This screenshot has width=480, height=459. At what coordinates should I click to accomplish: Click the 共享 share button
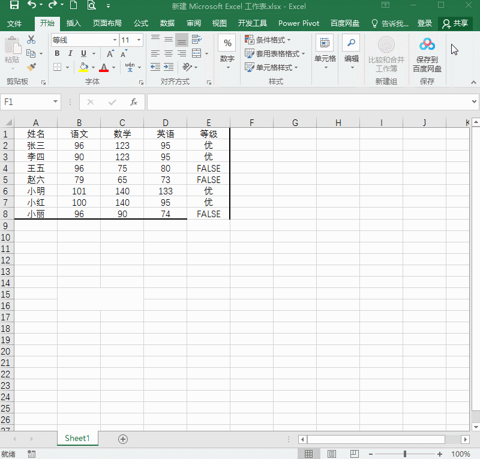coord(455,23)
